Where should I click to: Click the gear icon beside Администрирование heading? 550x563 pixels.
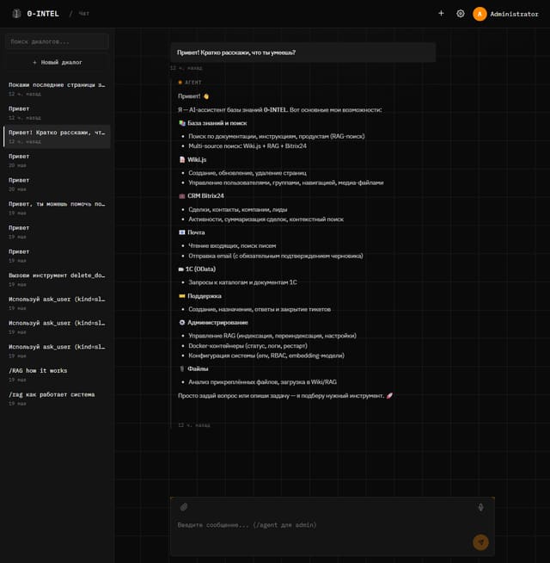(x=182, y=323)
